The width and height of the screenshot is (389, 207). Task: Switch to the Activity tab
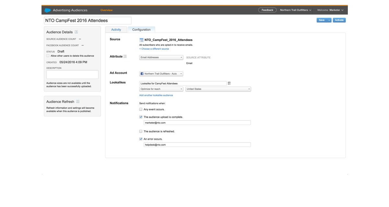(x=116, y=30)
